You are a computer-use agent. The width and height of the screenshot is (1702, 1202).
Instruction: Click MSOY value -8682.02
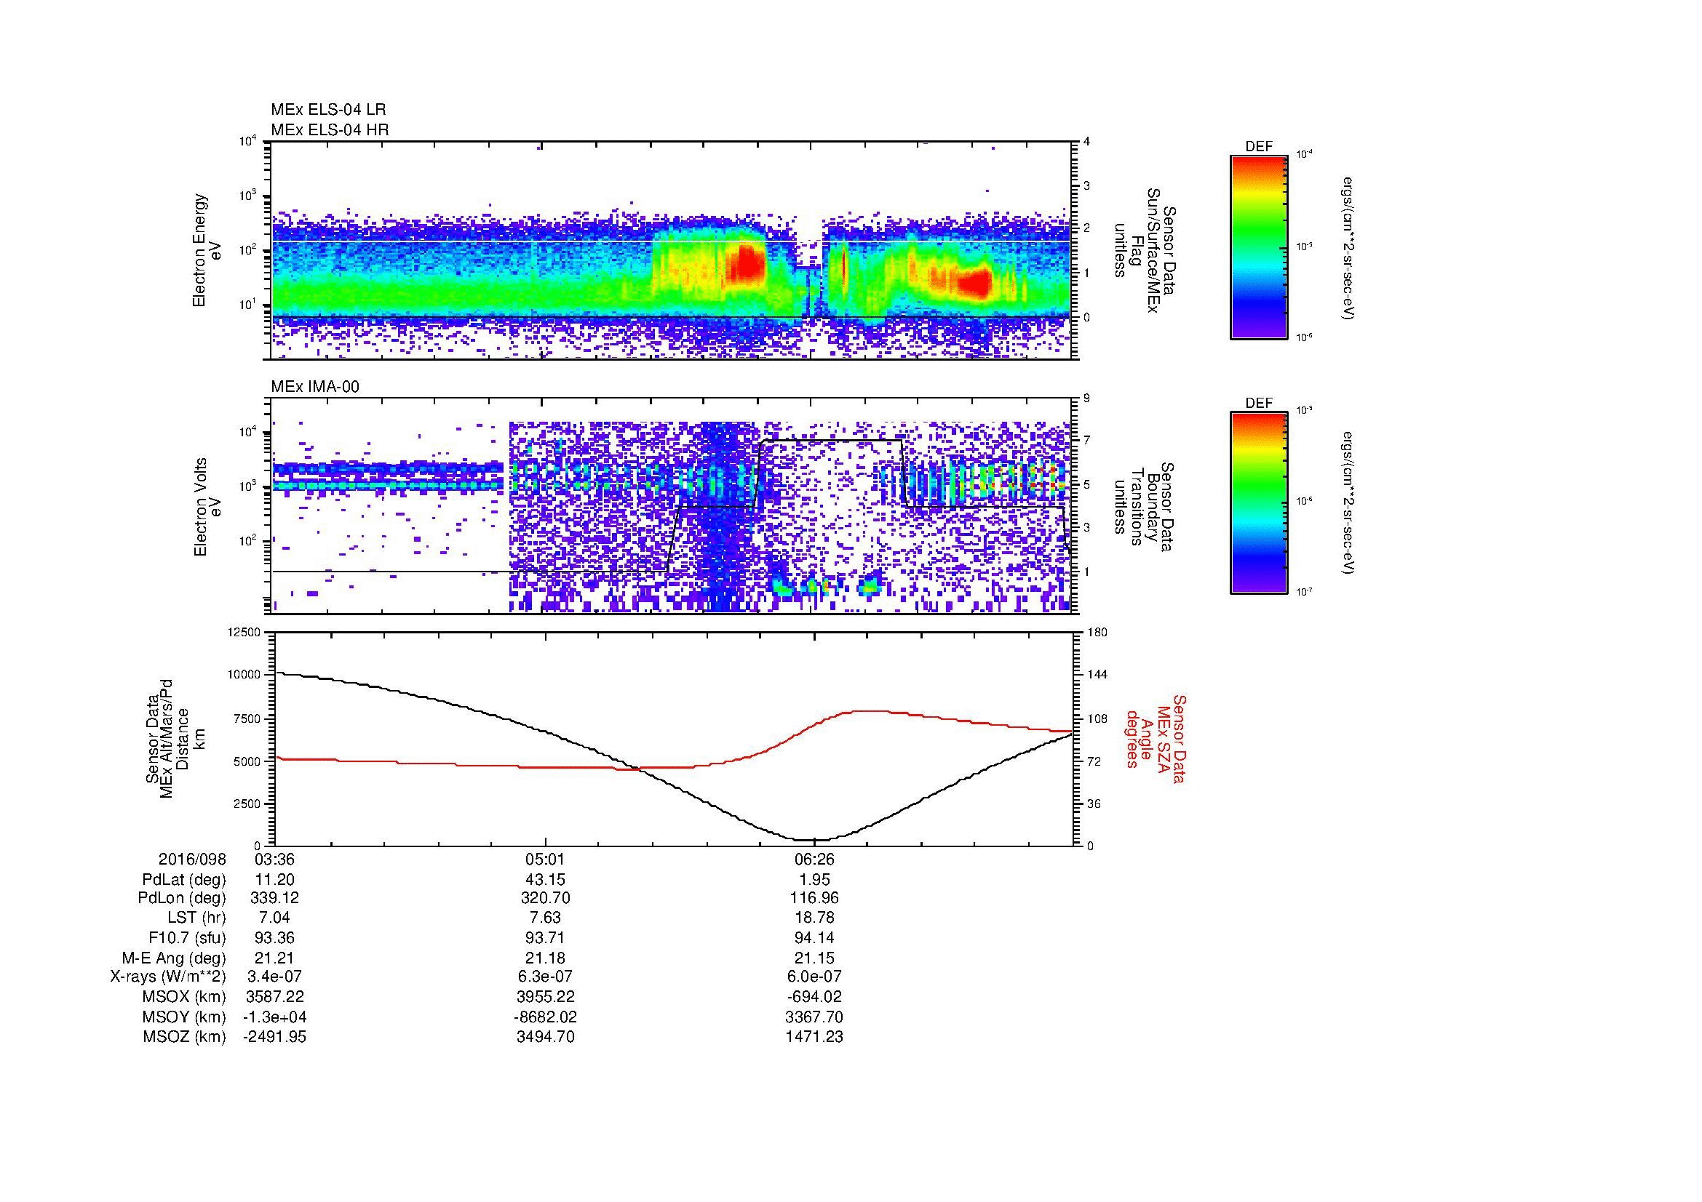[545, 1017]
